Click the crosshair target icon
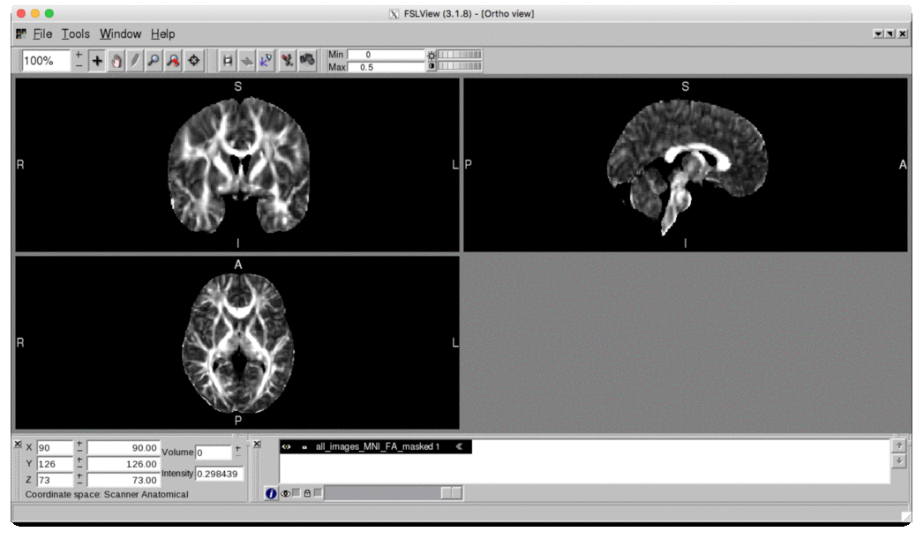 pos(193,61)
